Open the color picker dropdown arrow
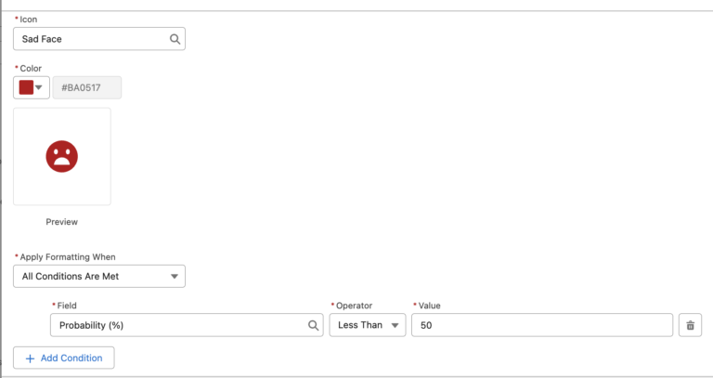Screen dimensions: 713x378 (x=39, y=87)
